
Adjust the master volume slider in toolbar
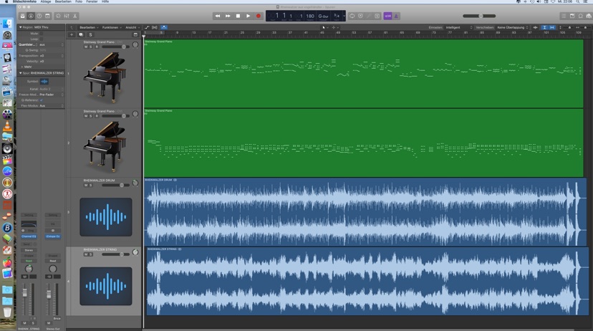pyautogui.click(x=479, y=16)
